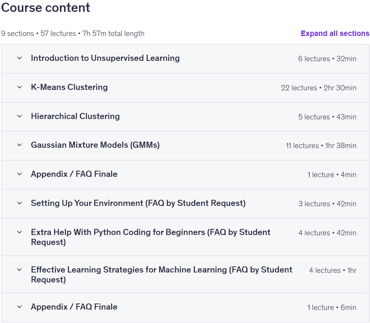Viewport: 370px width, 323px height.
Task: Click the "1 lecture • 6min" text
Action: point(332,308)
